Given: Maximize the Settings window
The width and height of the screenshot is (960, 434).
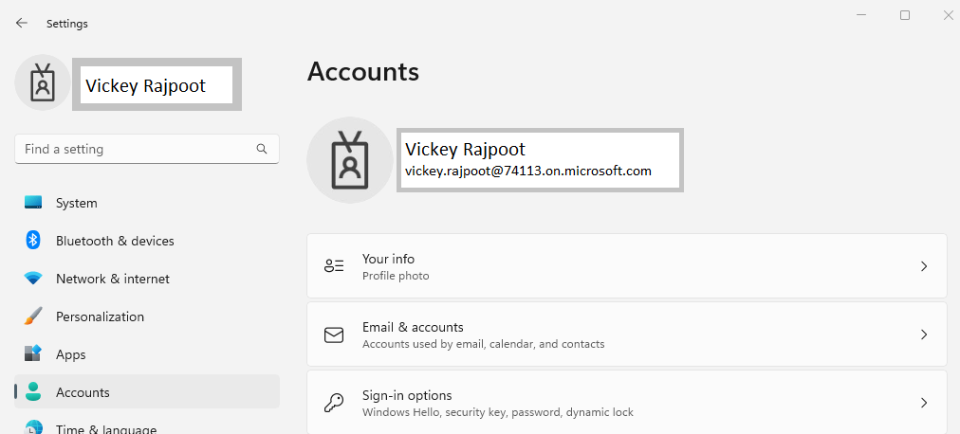Looking at the screenshot, I should point(904,15).
